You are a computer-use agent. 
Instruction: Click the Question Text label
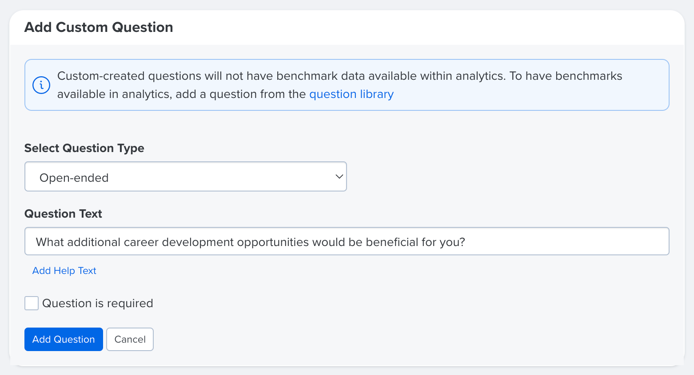[63, 214]
